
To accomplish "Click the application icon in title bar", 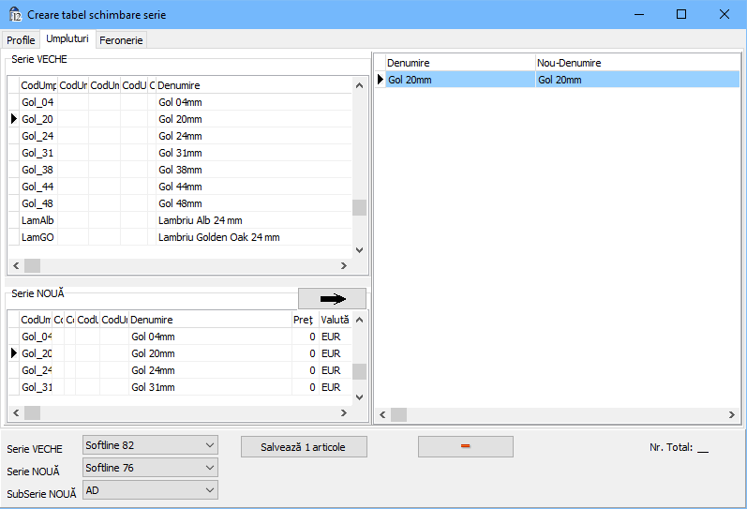I will click(x=15, y=15).
